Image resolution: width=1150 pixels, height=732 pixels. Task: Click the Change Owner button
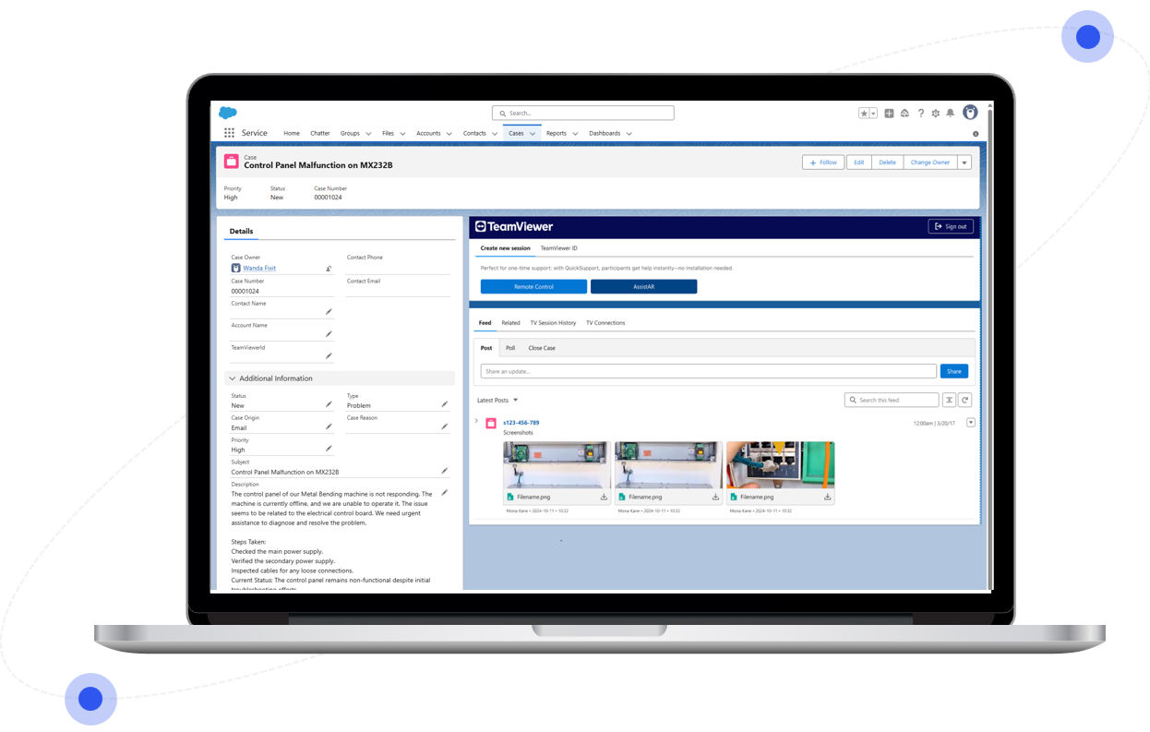click(x=930, y=162)
